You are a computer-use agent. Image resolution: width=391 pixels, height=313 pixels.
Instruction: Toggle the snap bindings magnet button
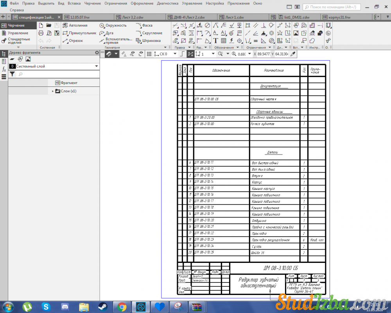(x=109, y=54)
